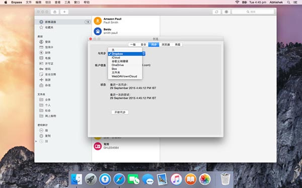This screenshot has width=302, height=188.
Task: Choose Dropbox in the sync dropdown
Action: (125, 54)
